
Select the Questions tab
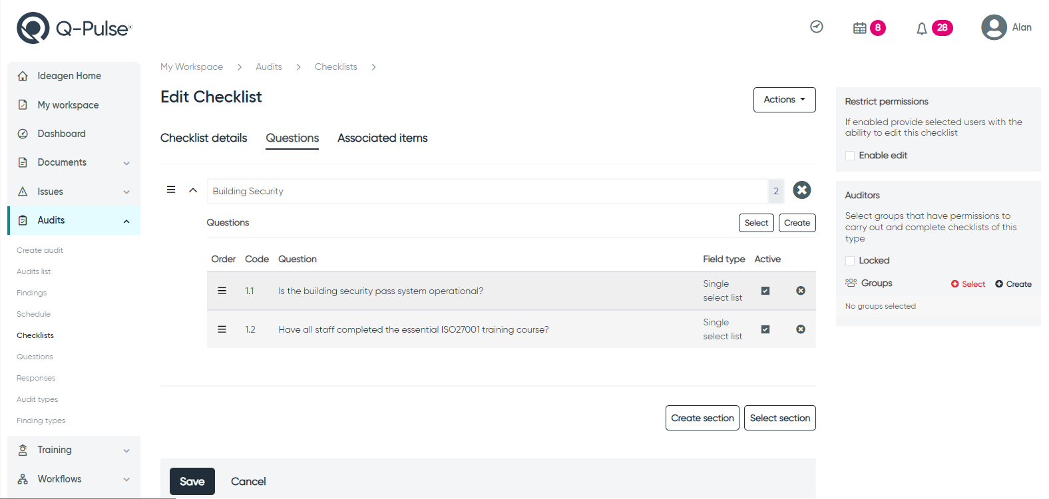click(292, 138)
